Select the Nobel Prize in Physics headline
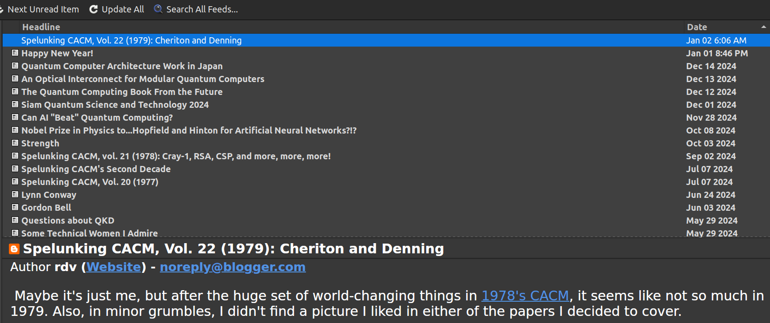The height and width of the screenshot is (323, 770). (189, 130)
